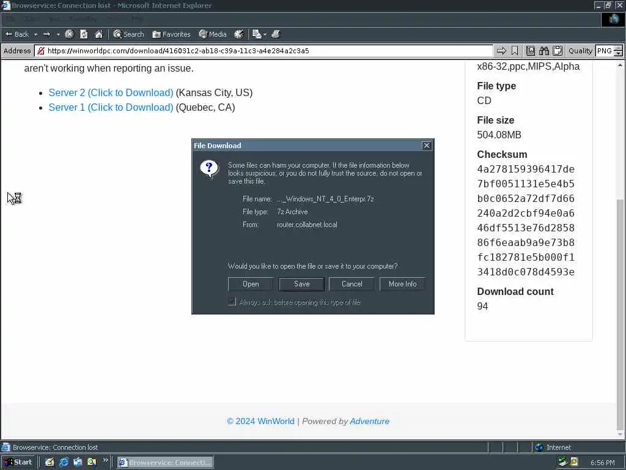Screen dimensions: 626x470
Task: Click the Print toolbar icon
Action: coord(276,34)
